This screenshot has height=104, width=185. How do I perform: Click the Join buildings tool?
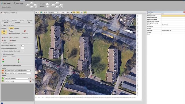4,40
